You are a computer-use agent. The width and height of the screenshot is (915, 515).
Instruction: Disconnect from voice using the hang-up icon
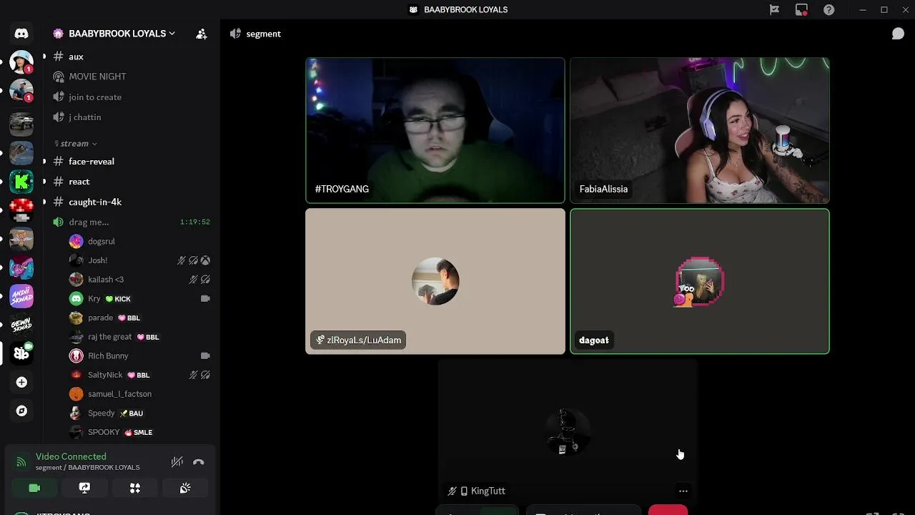coord(199,462)
